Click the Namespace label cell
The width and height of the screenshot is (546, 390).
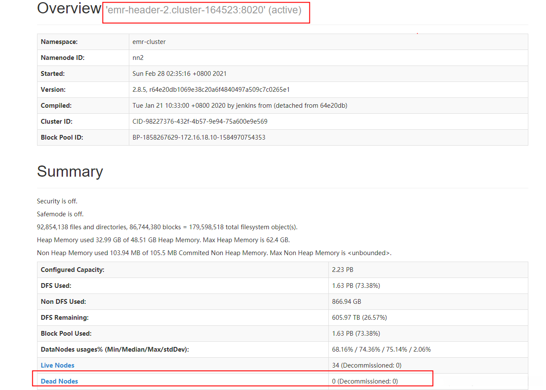[x=83, y=42]
